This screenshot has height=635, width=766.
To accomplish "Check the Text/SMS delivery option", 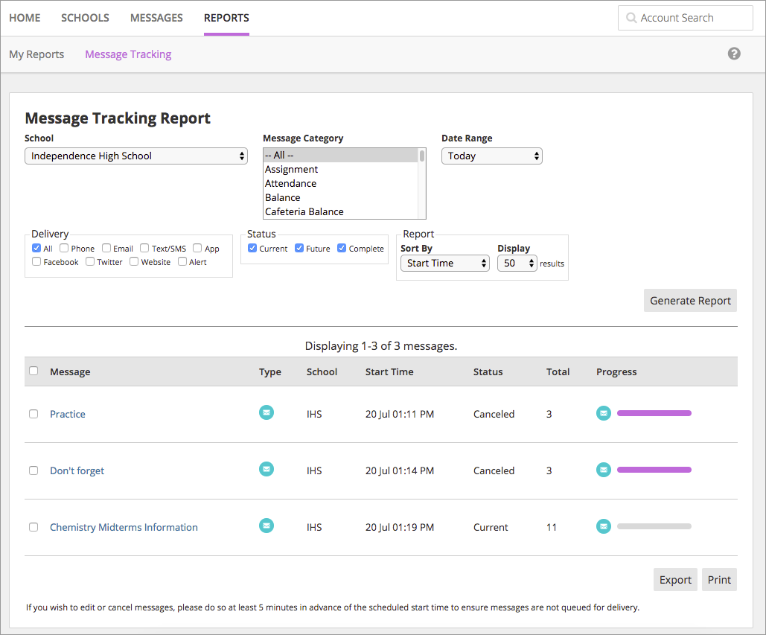I will coord(144,248).
